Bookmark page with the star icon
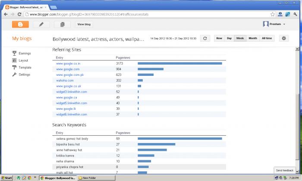Viewport: 302px width, 181px height. pyautogui.click(x=273, y=14)
